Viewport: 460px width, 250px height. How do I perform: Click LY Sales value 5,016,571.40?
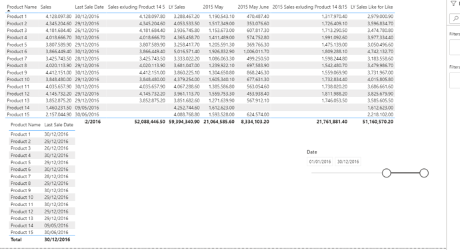pyautogui.click(x=187, y=51)
